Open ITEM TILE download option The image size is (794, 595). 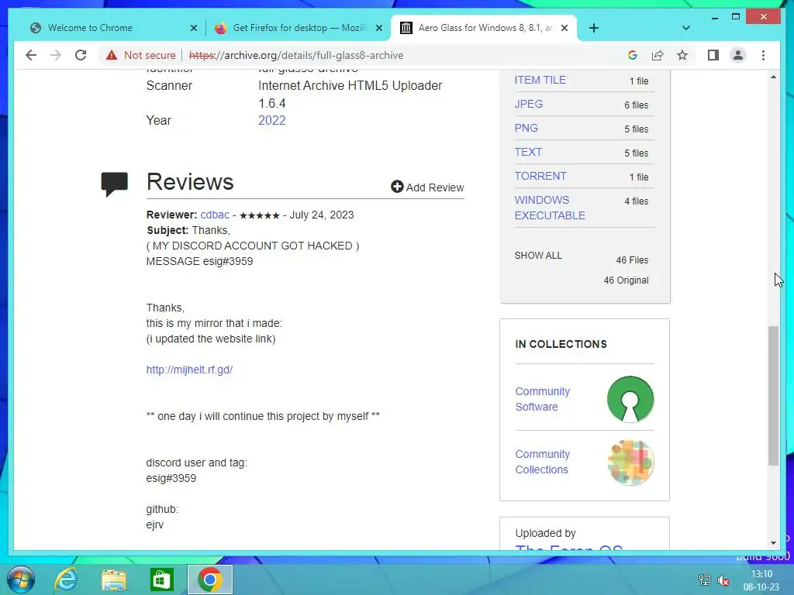click(x=540, y=80)
